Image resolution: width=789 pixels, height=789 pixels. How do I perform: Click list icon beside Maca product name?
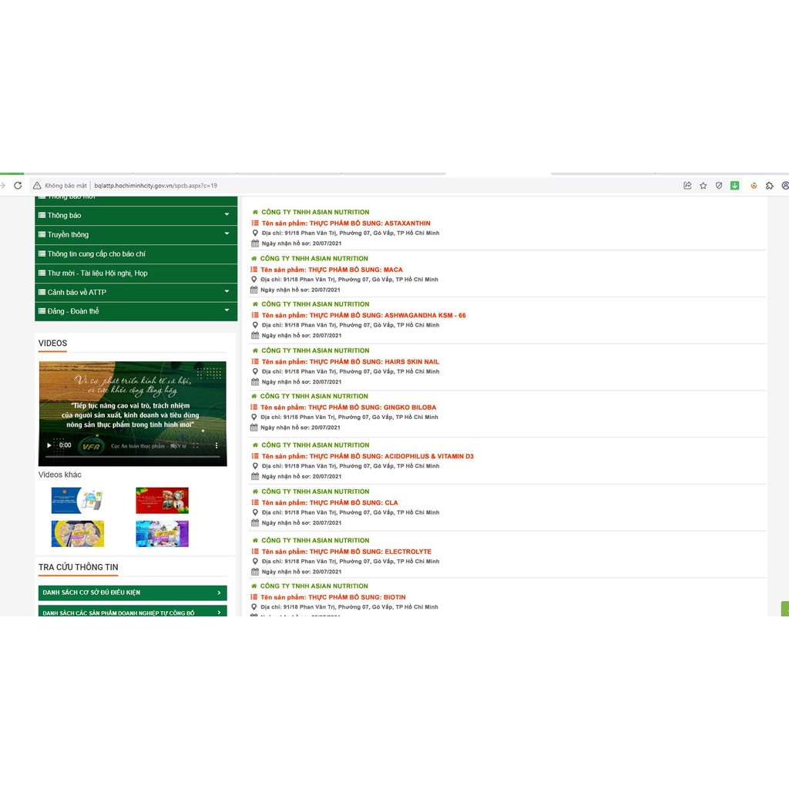(x=254, y=269)
